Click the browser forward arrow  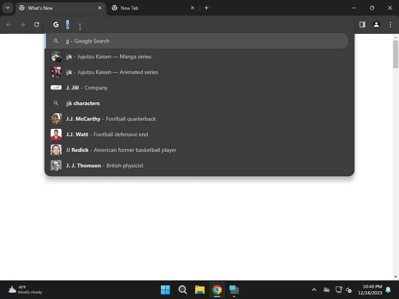pos(22,25)
